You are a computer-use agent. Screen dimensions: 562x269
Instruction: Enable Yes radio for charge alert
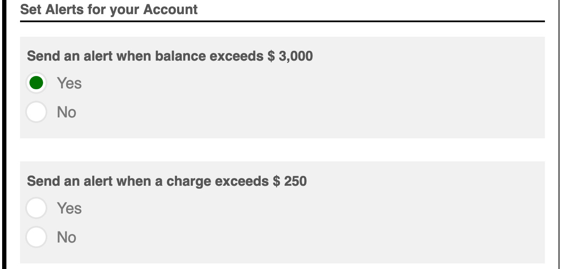(x=36, y=208)
